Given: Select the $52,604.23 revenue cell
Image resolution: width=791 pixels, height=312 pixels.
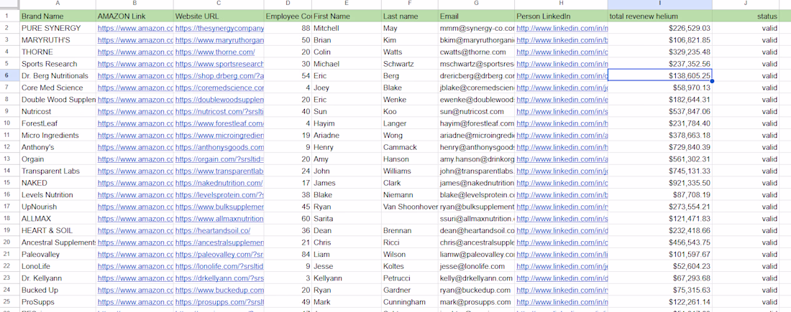Looking at the screenshot, I should click(660, 266).
